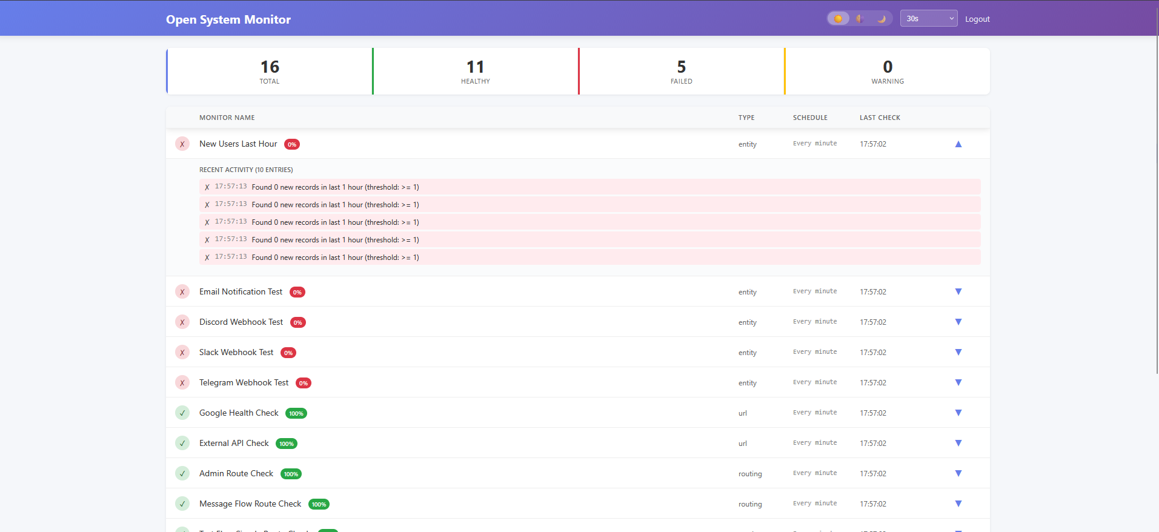Click failed status icon for Slack Webhook Test
This screenshot has width=1159, height=532.
pyautogui.click(x=182, y=353)
